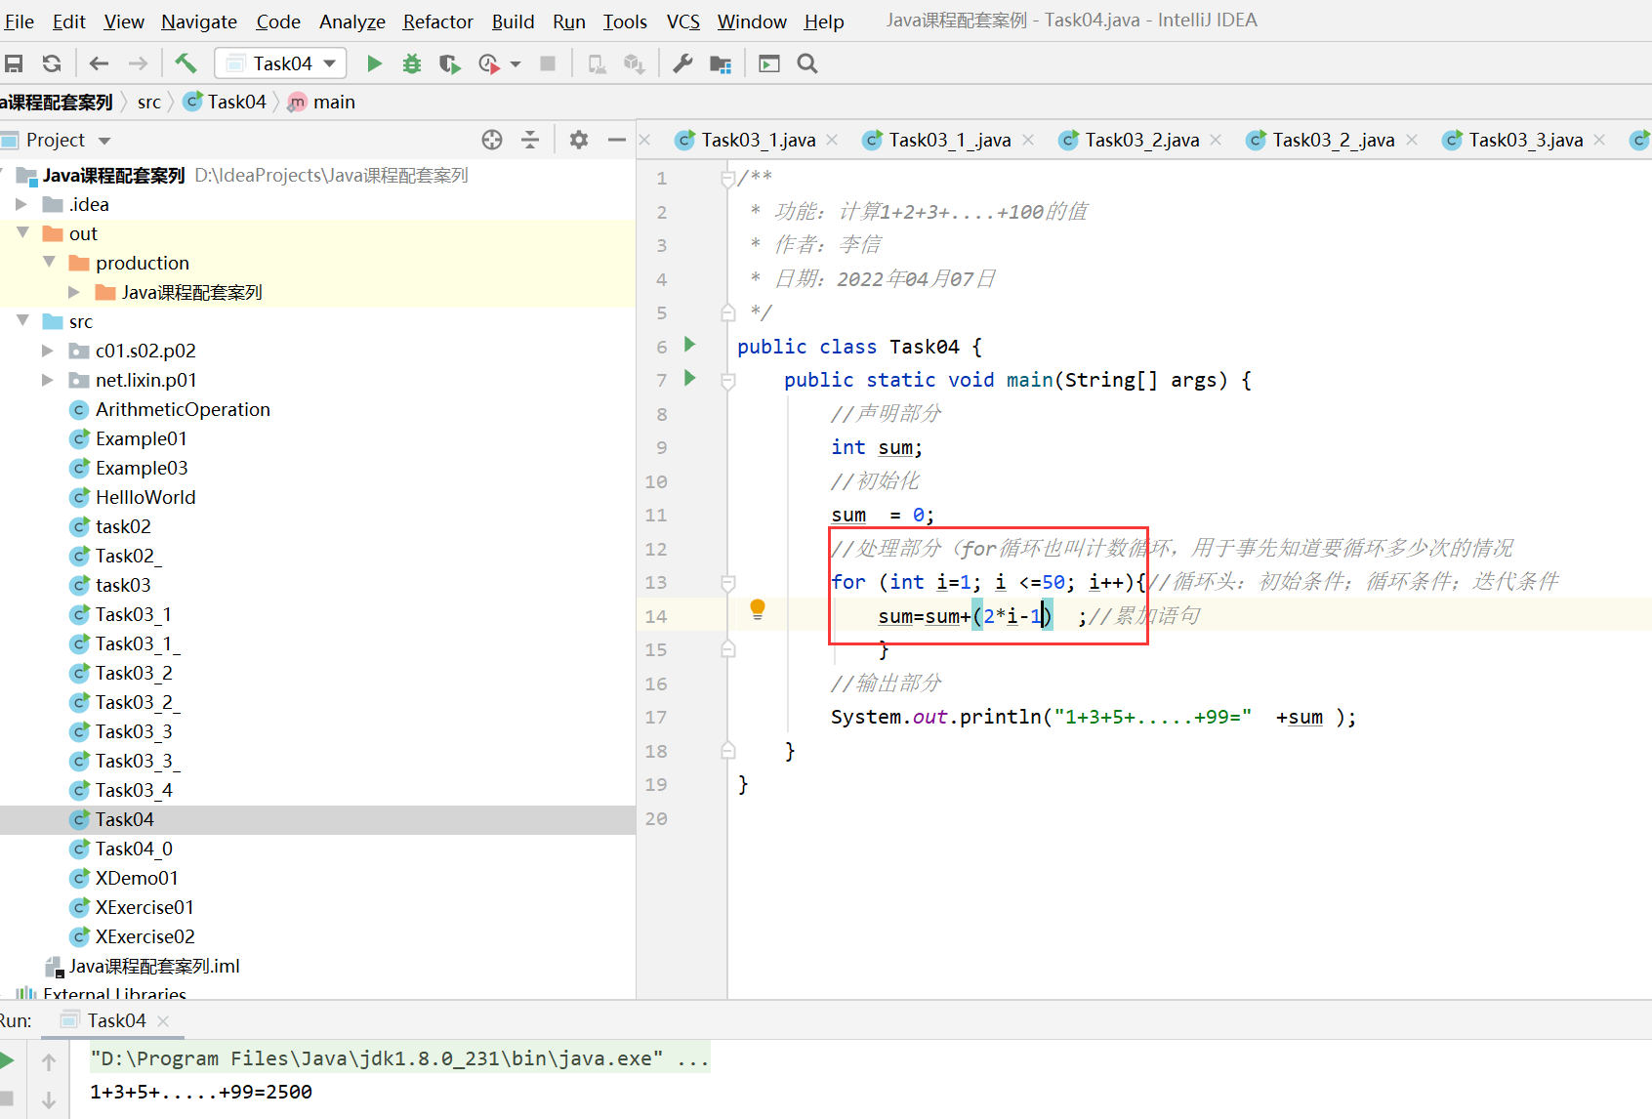Screen dimensions: 1652x1119
Task: Open Project panel gear options
Action: 579,140
